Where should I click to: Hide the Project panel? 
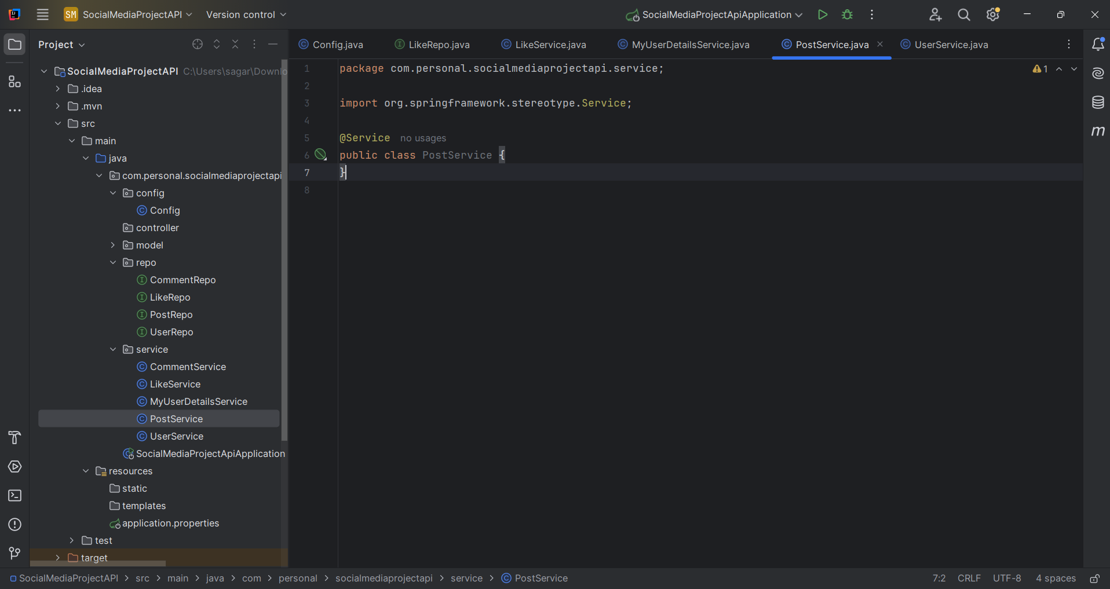[273, 45]
